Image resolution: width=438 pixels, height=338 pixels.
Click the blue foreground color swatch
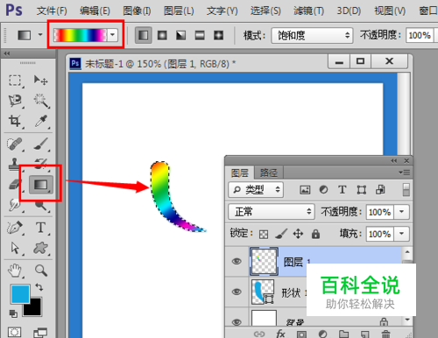(x=20, y=293)
